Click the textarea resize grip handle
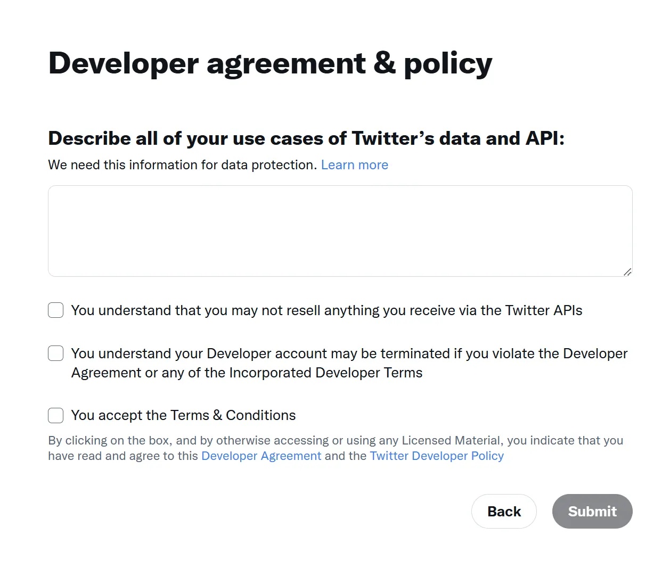 (626, 273)
